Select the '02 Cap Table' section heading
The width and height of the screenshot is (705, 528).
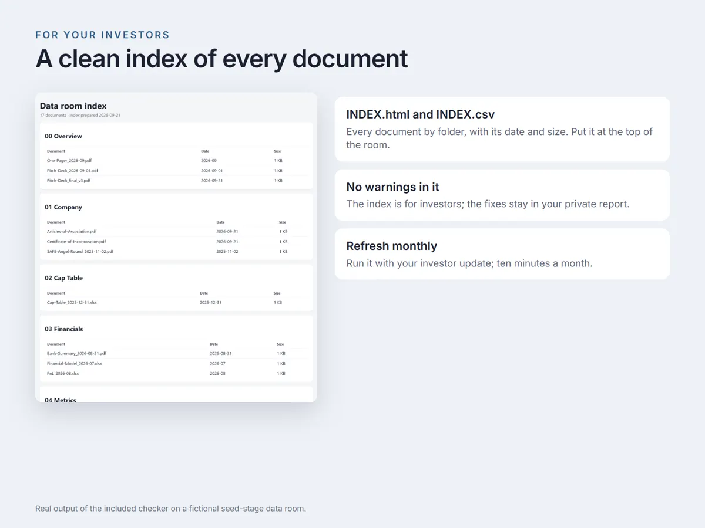tap(63, 278)
